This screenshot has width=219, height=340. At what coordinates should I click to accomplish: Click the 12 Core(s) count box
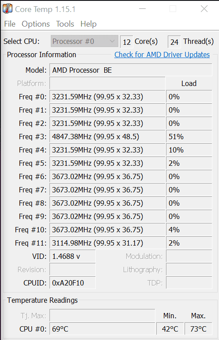(x=127, y=42)
